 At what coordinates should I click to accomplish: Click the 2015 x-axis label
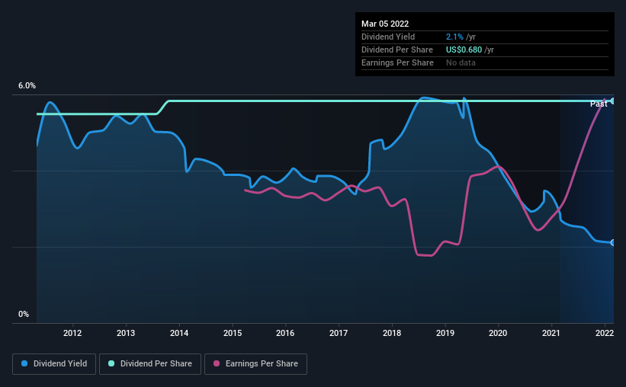[x=233, y=333]
